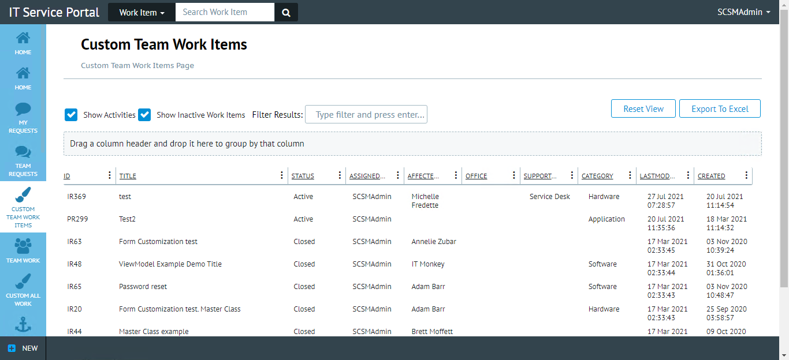Open the SCSMAdmin user menu
789x360 pixels.
point(743,12)
